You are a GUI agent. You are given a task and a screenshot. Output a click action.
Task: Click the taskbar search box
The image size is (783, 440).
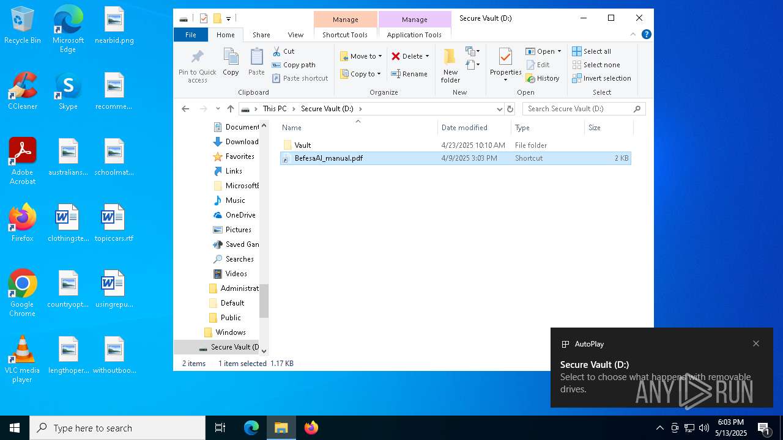pyautogui.click(x=117, y=428)
